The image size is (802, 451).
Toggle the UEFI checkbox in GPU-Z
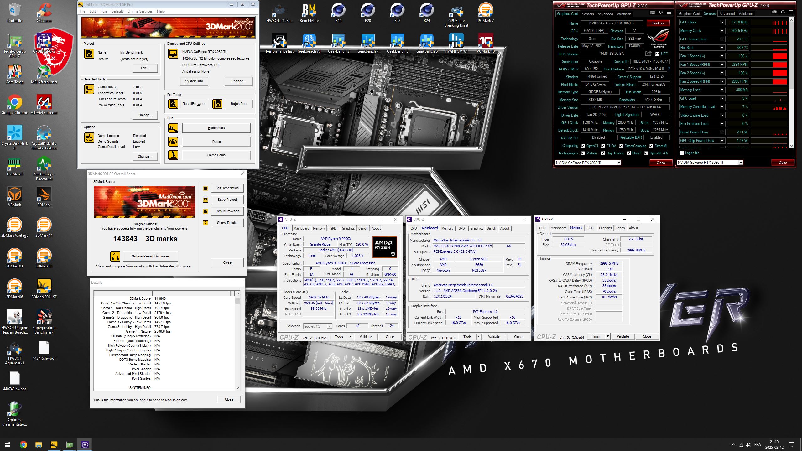[x=657, y=54]
